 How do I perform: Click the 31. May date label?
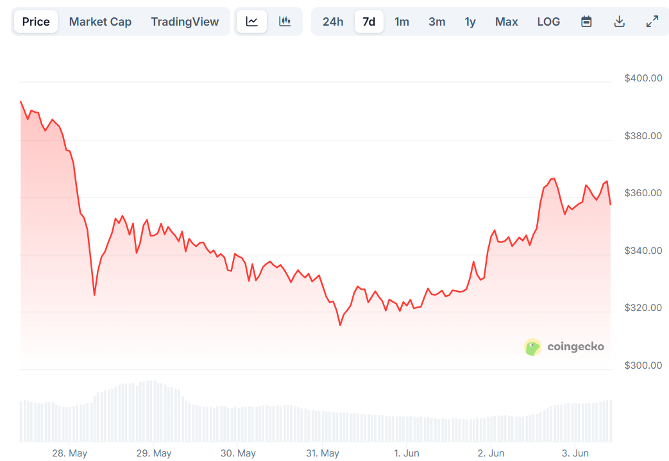coord(323,453)
